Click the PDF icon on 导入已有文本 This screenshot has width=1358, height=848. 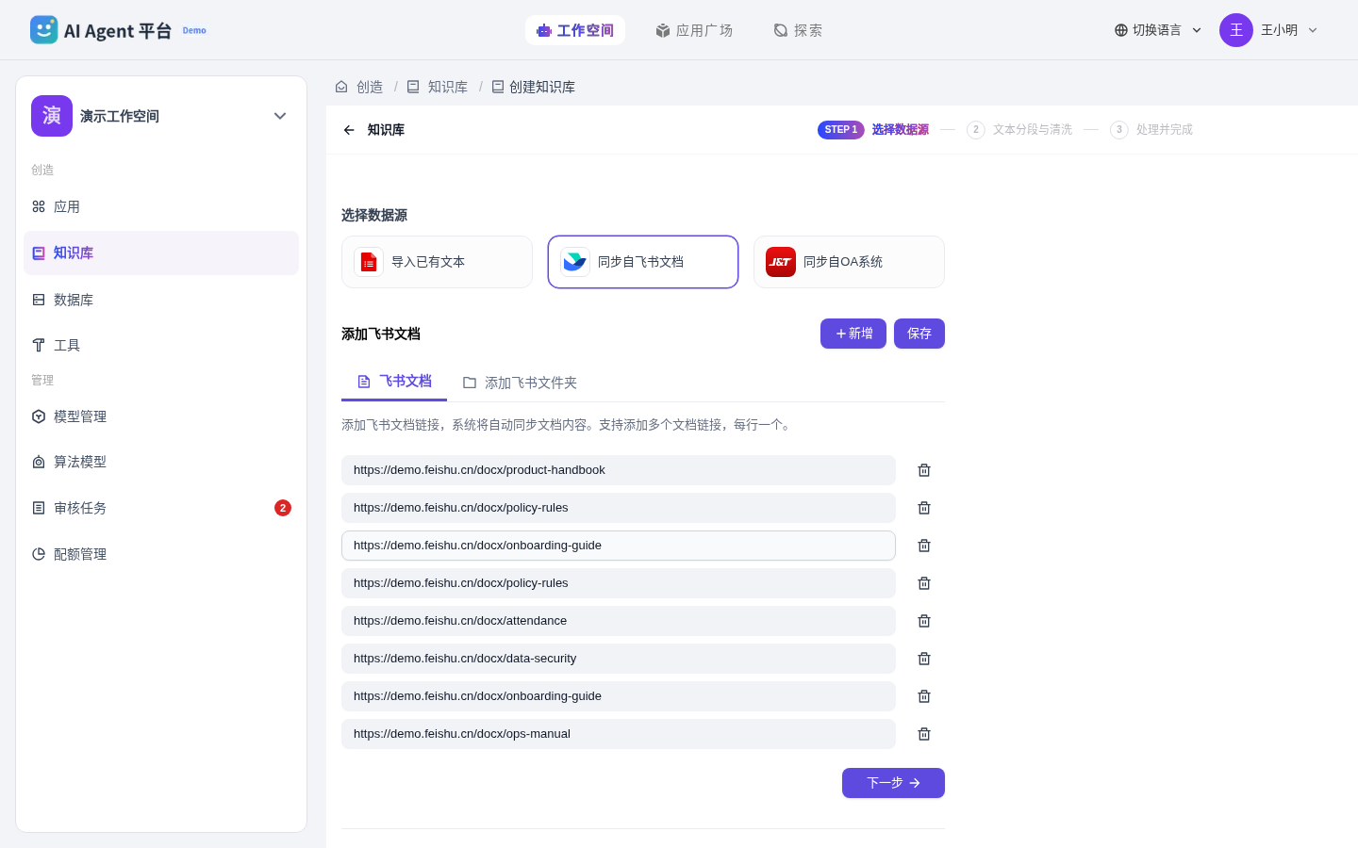coord(369,262)
